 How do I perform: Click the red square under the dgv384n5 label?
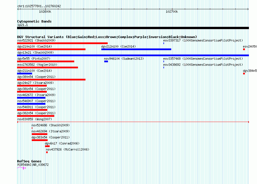tap(244, 74)
